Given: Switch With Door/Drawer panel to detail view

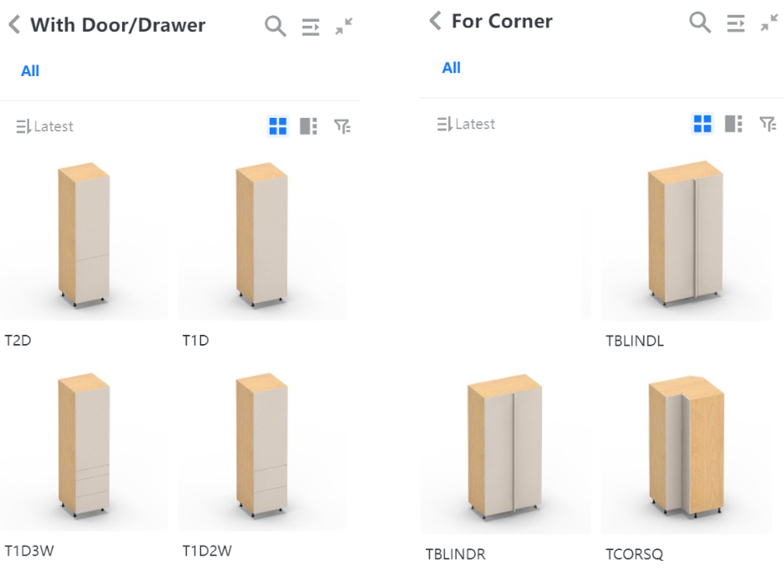Looking at the screenshot, I should [x=308, y=126].
